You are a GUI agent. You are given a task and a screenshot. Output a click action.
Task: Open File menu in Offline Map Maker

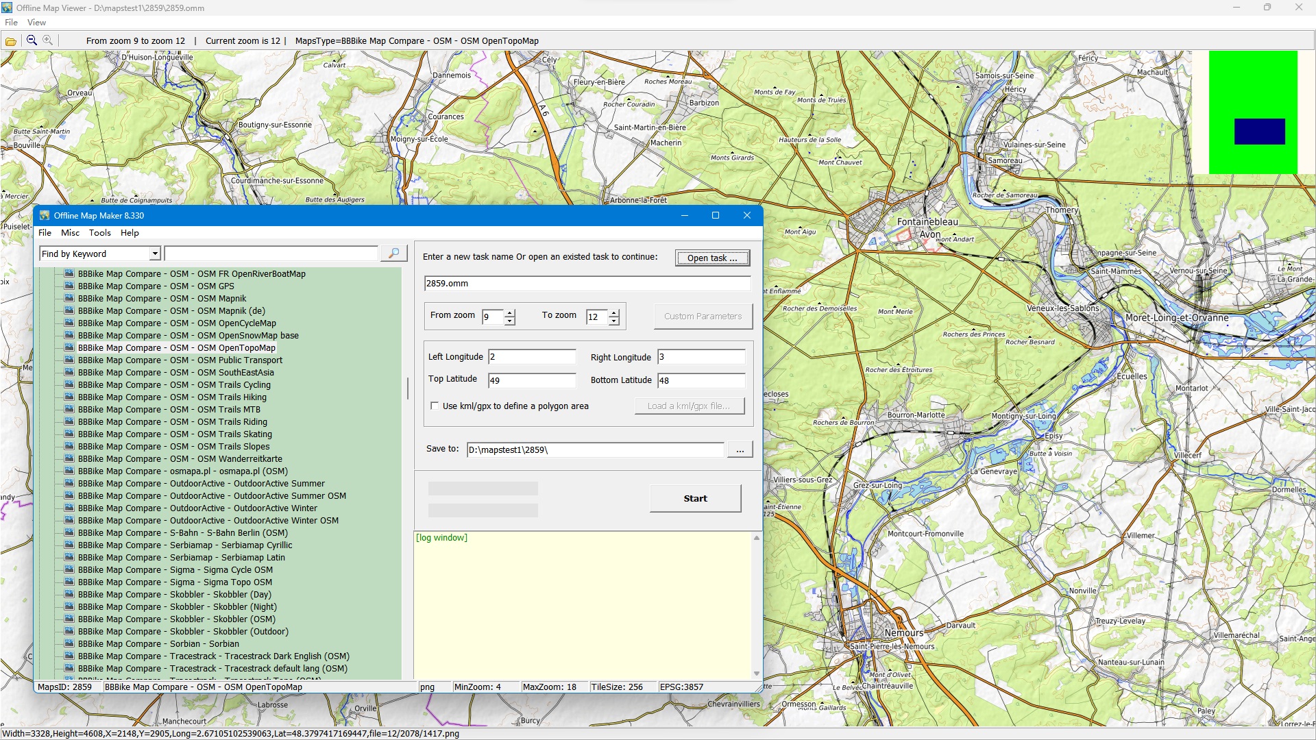[45, 232]
